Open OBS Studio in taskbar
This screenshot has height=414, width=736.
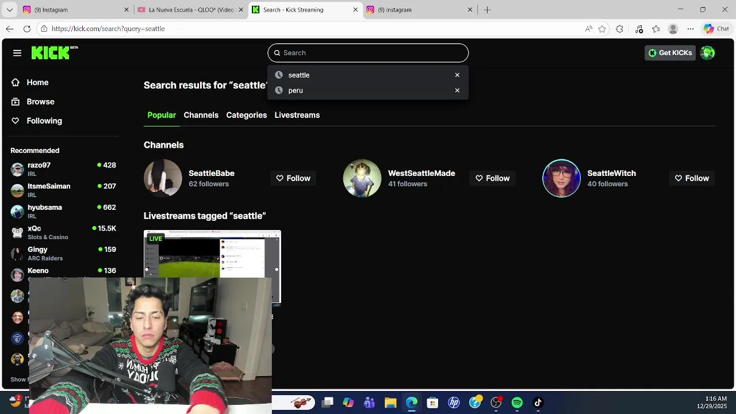pos(496,402)
